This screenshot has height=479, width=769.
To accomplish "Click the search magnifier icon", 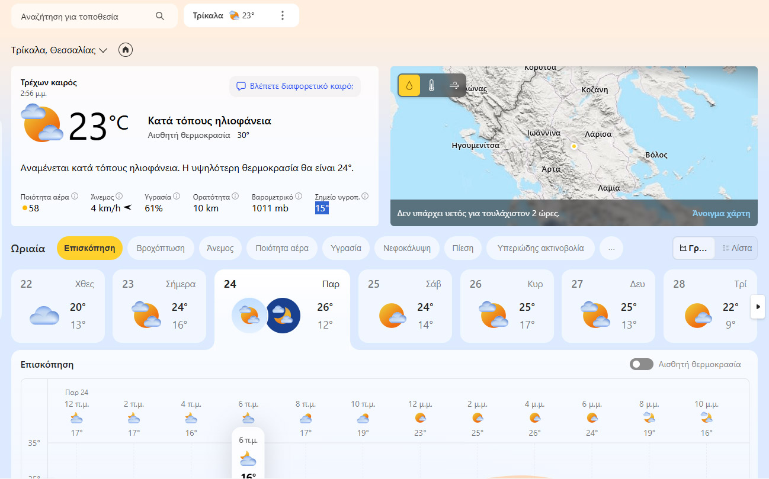I will point(160,16).
